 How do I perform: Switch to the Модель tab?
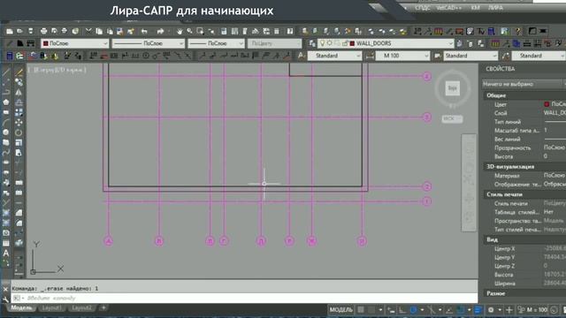(x=21, y=308)
